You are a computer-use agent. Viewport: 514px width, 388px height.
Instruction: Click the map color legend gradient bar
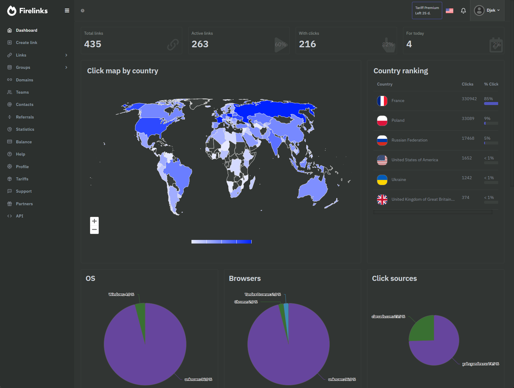[x=221, y=241]
